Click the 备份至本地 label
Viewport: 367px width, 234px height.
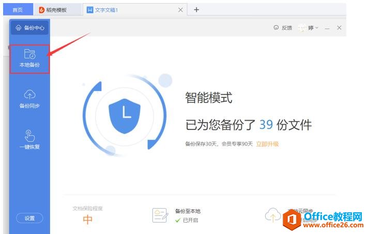[188, 211]
